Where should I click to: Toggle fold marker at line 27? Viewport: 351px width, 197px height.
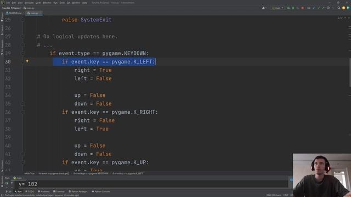pyautogui.click(x=22, y=37)
